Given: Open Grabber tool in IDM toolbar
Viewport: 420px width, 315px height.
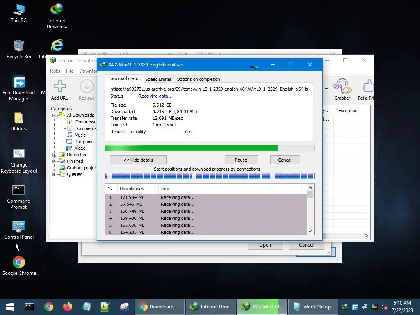Looking at the screenshot, I should 342,89.
